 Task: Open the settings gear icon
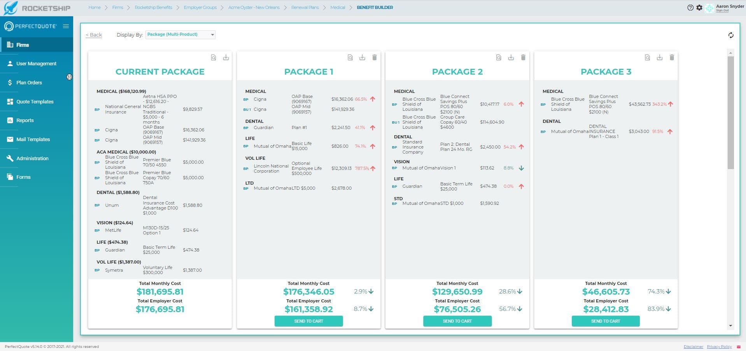699,7
